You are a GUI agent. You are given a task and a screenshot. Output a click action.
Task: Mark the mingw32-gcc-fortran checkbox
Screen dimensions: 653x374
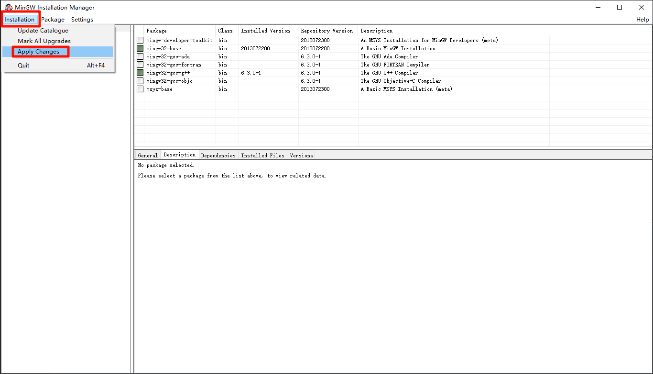(x=140, y=65)
